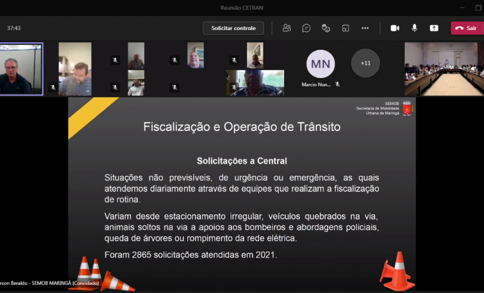Open the meeting chat icon

306,28
